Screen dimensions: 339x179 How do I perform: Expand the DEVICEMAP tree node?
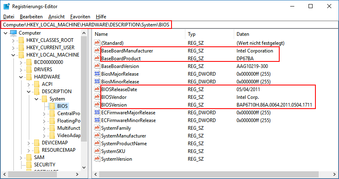29,143
